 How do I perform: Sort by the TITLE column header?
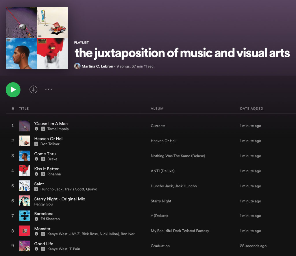tap(24, 109)
